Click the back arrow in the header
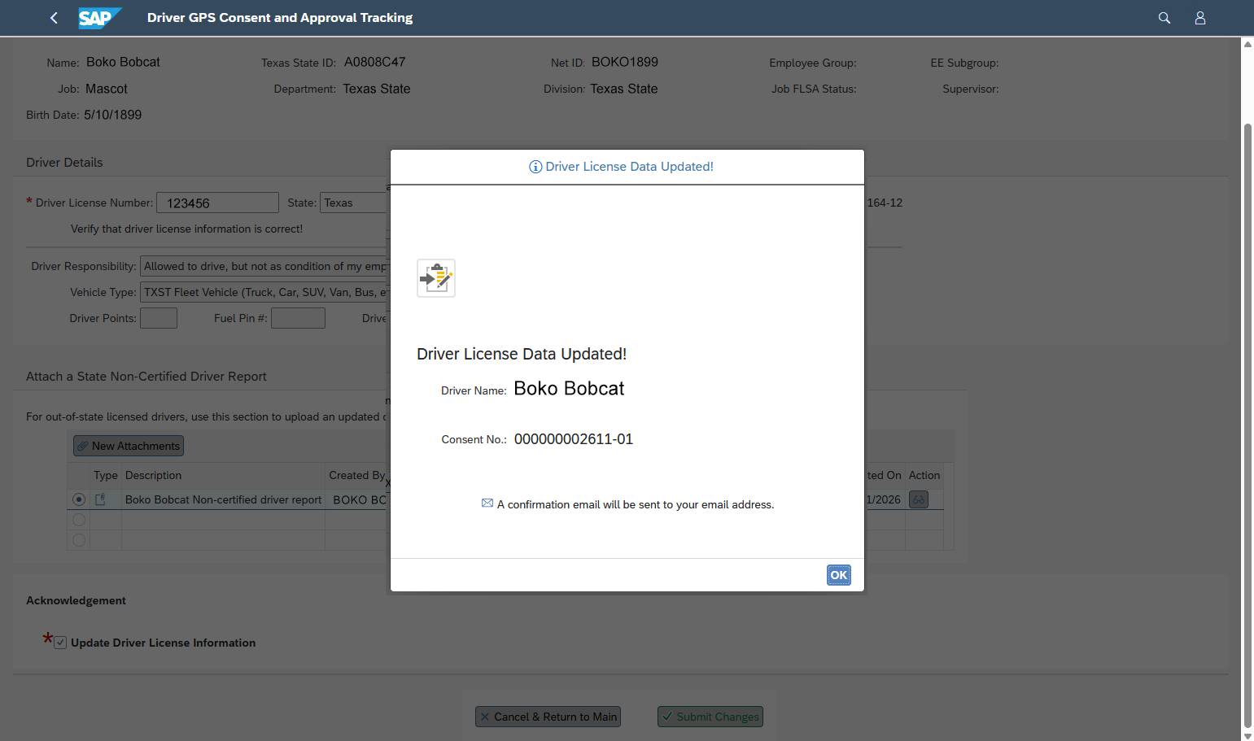Image resolution: width=1254 pixels, height=741 pixels. pos(54,17)
